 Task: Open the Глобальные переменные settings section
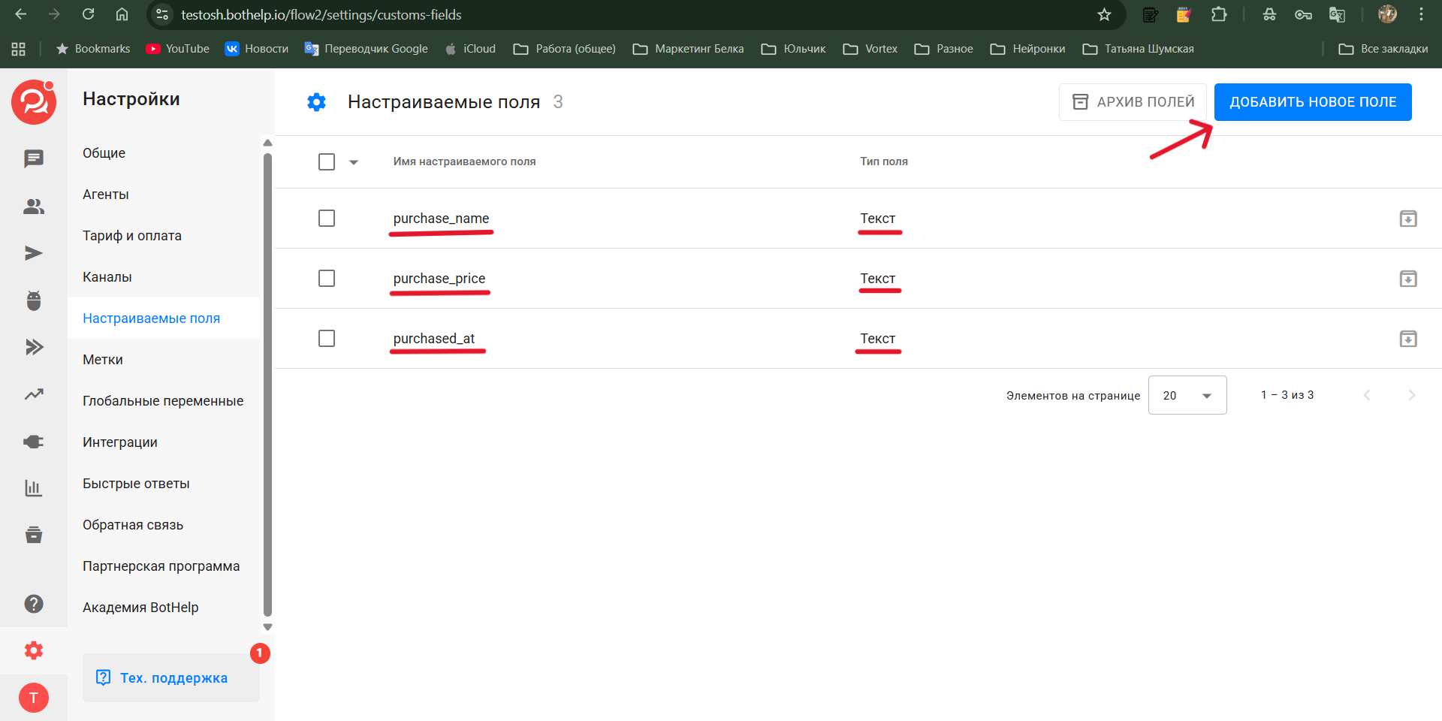coord(163,401)
